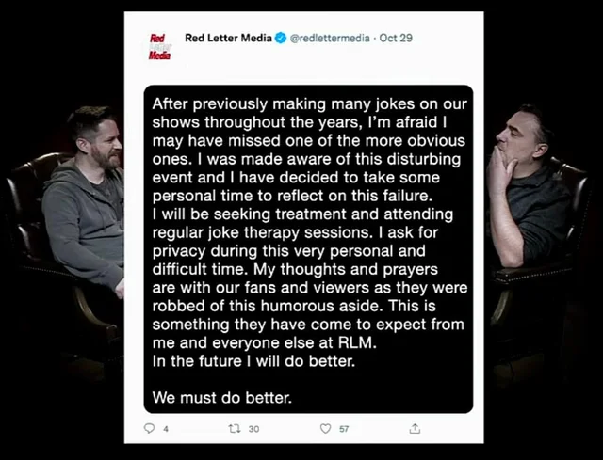Click the man resting chin on hand
This screenshot has width=603, height=460.
click(x=529, y=186)
